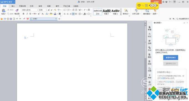Add a new document tab with plus button

pos(59,19)
